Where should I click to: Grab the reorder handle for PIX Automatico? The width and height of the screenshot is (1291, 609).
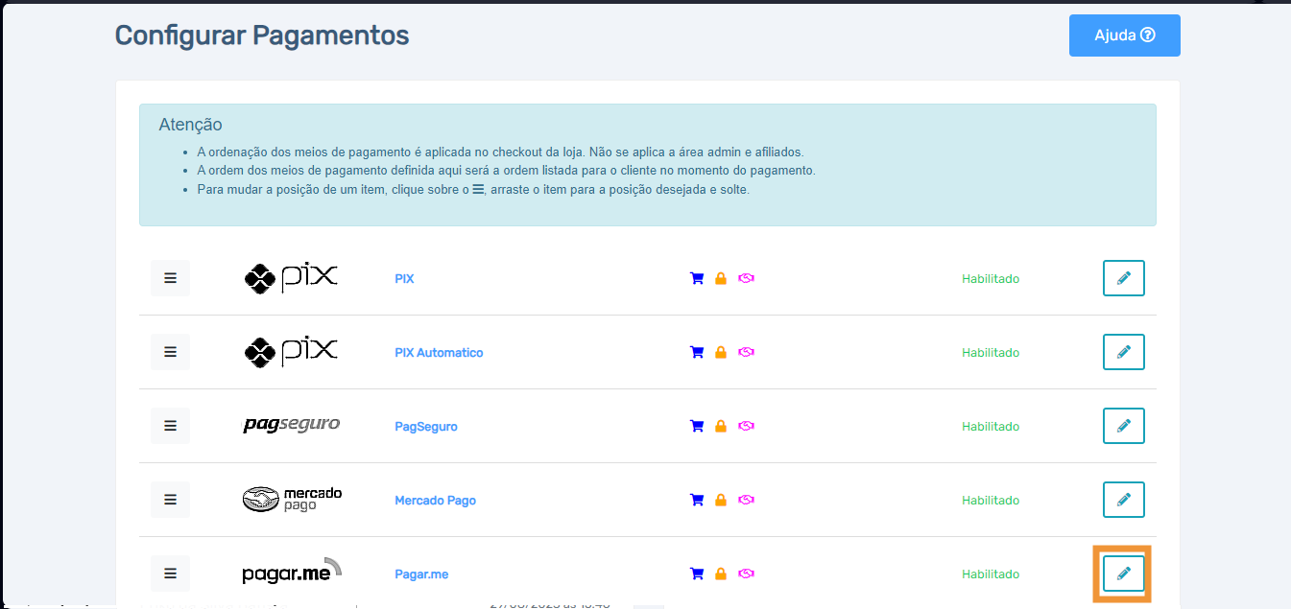coord(170,352)
